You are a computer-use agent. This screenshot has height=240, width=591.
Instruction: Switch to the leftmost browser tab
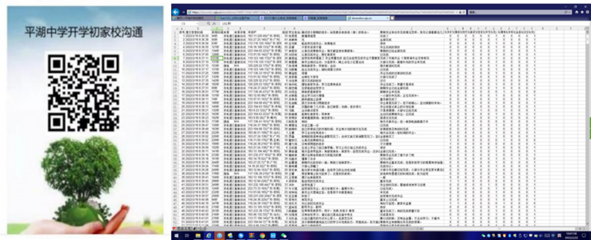pyautogui.click(x=193, y=18)
